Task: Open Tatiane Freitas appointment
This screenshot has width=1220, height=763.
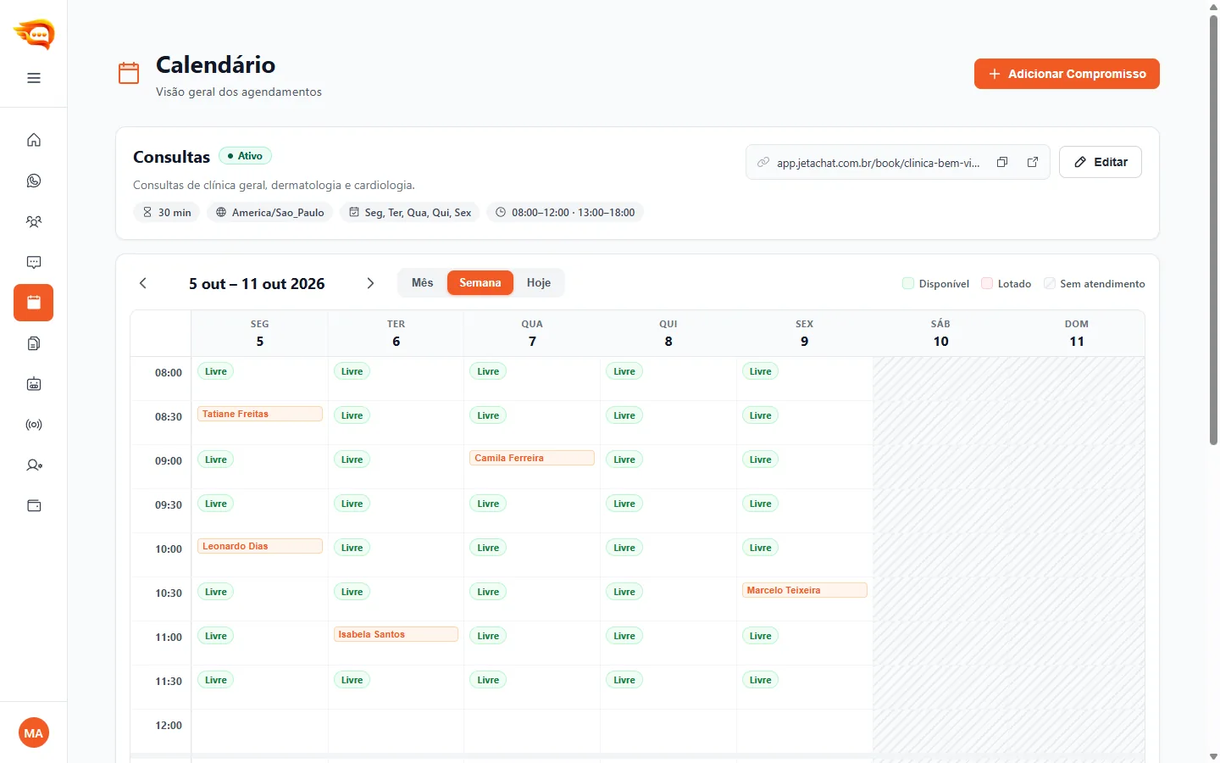Action: (x=260, y=414)
